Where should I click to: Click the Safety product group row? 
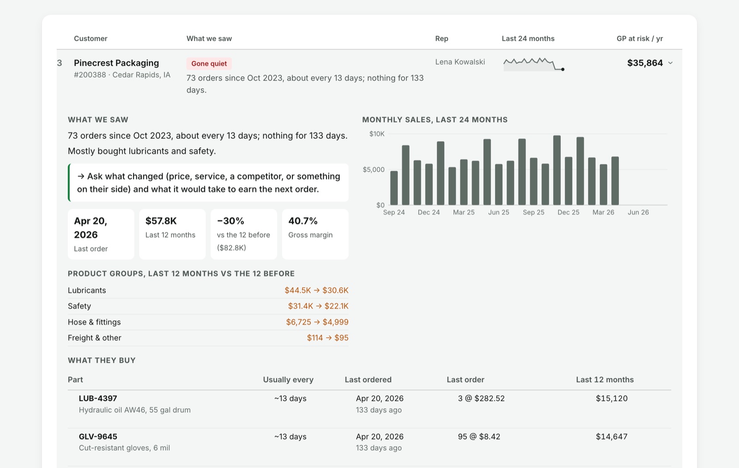(208, 306)
